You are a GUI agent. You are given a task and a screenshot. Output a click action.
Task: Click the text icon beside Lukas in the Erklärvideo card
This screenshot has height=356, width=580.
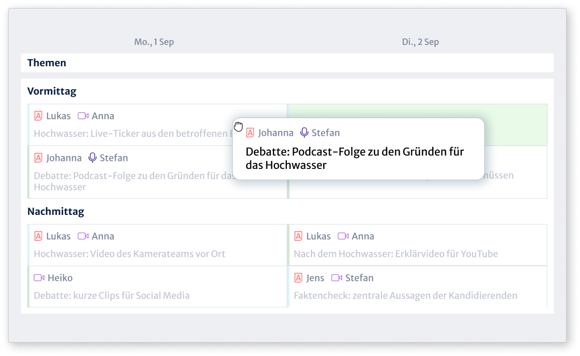[298, 236]
